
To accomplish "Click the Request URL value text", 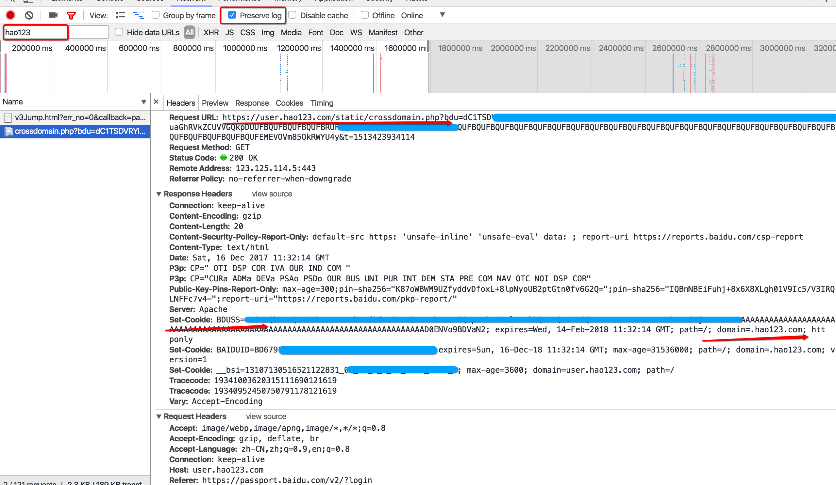I will point(502,127).
